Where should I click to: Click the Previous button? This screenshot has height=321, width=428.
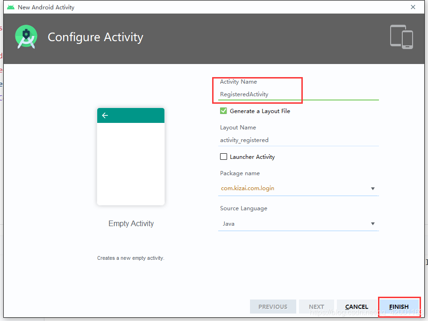[x=273, y=307]
